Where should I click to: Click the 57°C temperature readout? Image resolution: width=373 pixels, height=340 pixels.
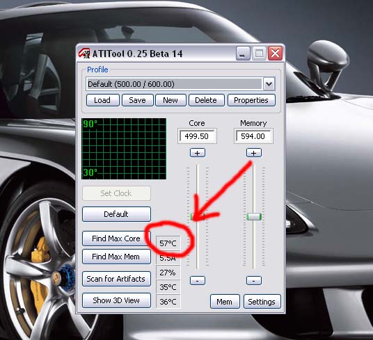(168, 243)
